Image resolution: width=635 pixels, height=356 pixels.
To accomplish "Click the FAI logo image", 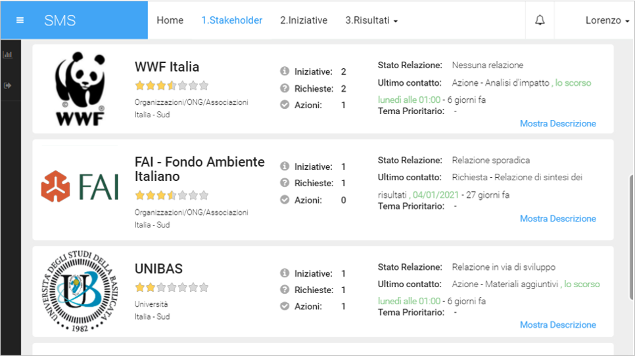I will pos(80,186).
